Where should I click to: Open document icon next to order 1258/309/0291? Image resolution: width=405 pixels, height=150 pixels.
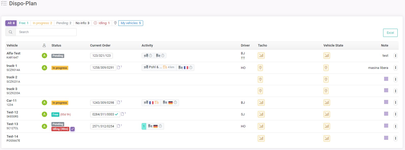click(119, 67)
